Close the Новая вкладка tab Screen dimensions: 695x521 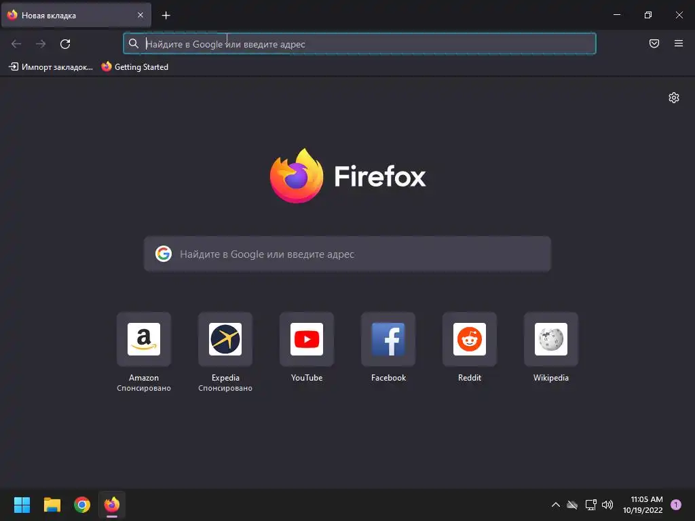[140, 15]
